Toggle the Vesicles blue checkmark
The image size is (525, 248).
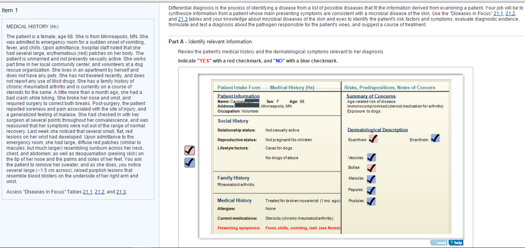tap(371, 157)
